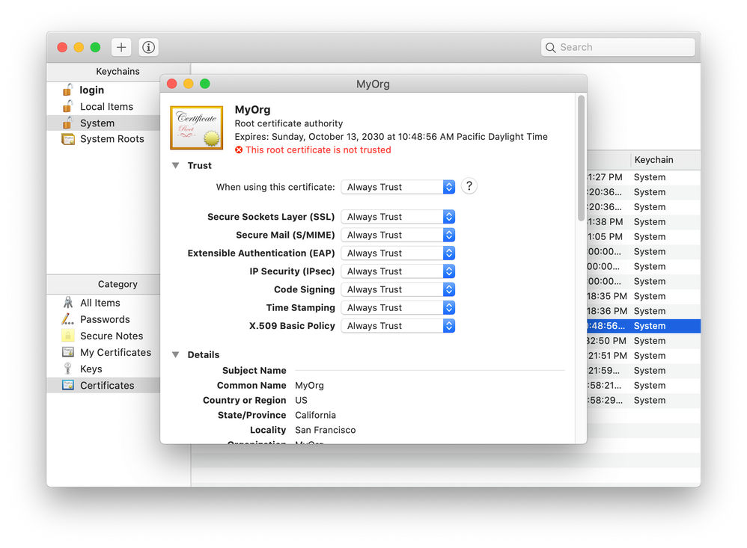Image resolution: width=747 pixels, height=548 pixels.
Task: Click inside the Search field
Action: pyautogui.click(x=618, y=46)
